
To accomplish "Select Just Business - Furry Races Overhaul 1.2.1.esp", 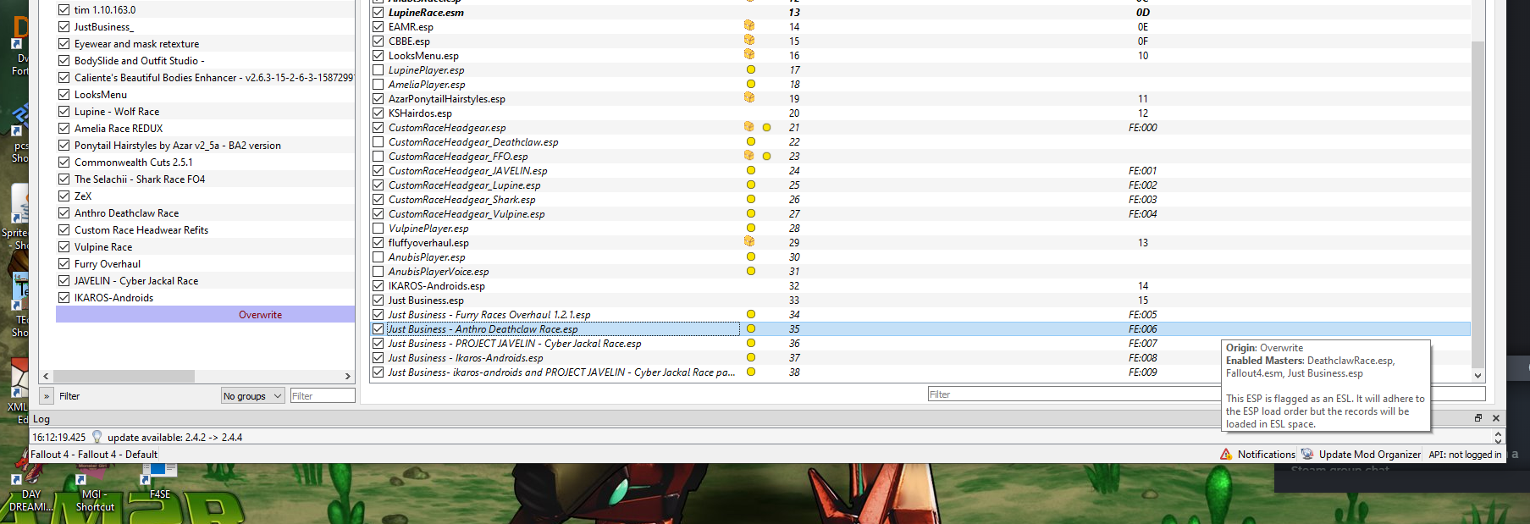I will (920, 314).
